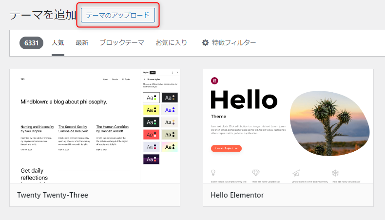Click the paper plane icon in Hello preview
The width and height of the screenshot is (385, 220).
(x=295, y=173)
